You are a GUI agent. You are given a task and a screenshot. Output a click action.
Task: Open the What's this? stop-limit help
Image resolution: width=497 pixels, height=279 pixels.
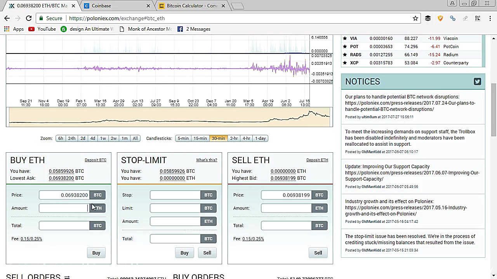(207, 160)
